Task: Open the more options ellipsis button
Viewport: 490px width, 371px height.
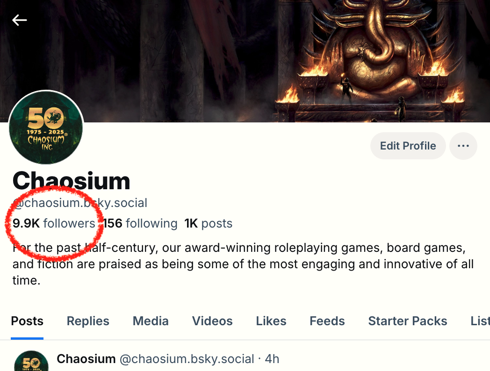Action: point(463,146)
